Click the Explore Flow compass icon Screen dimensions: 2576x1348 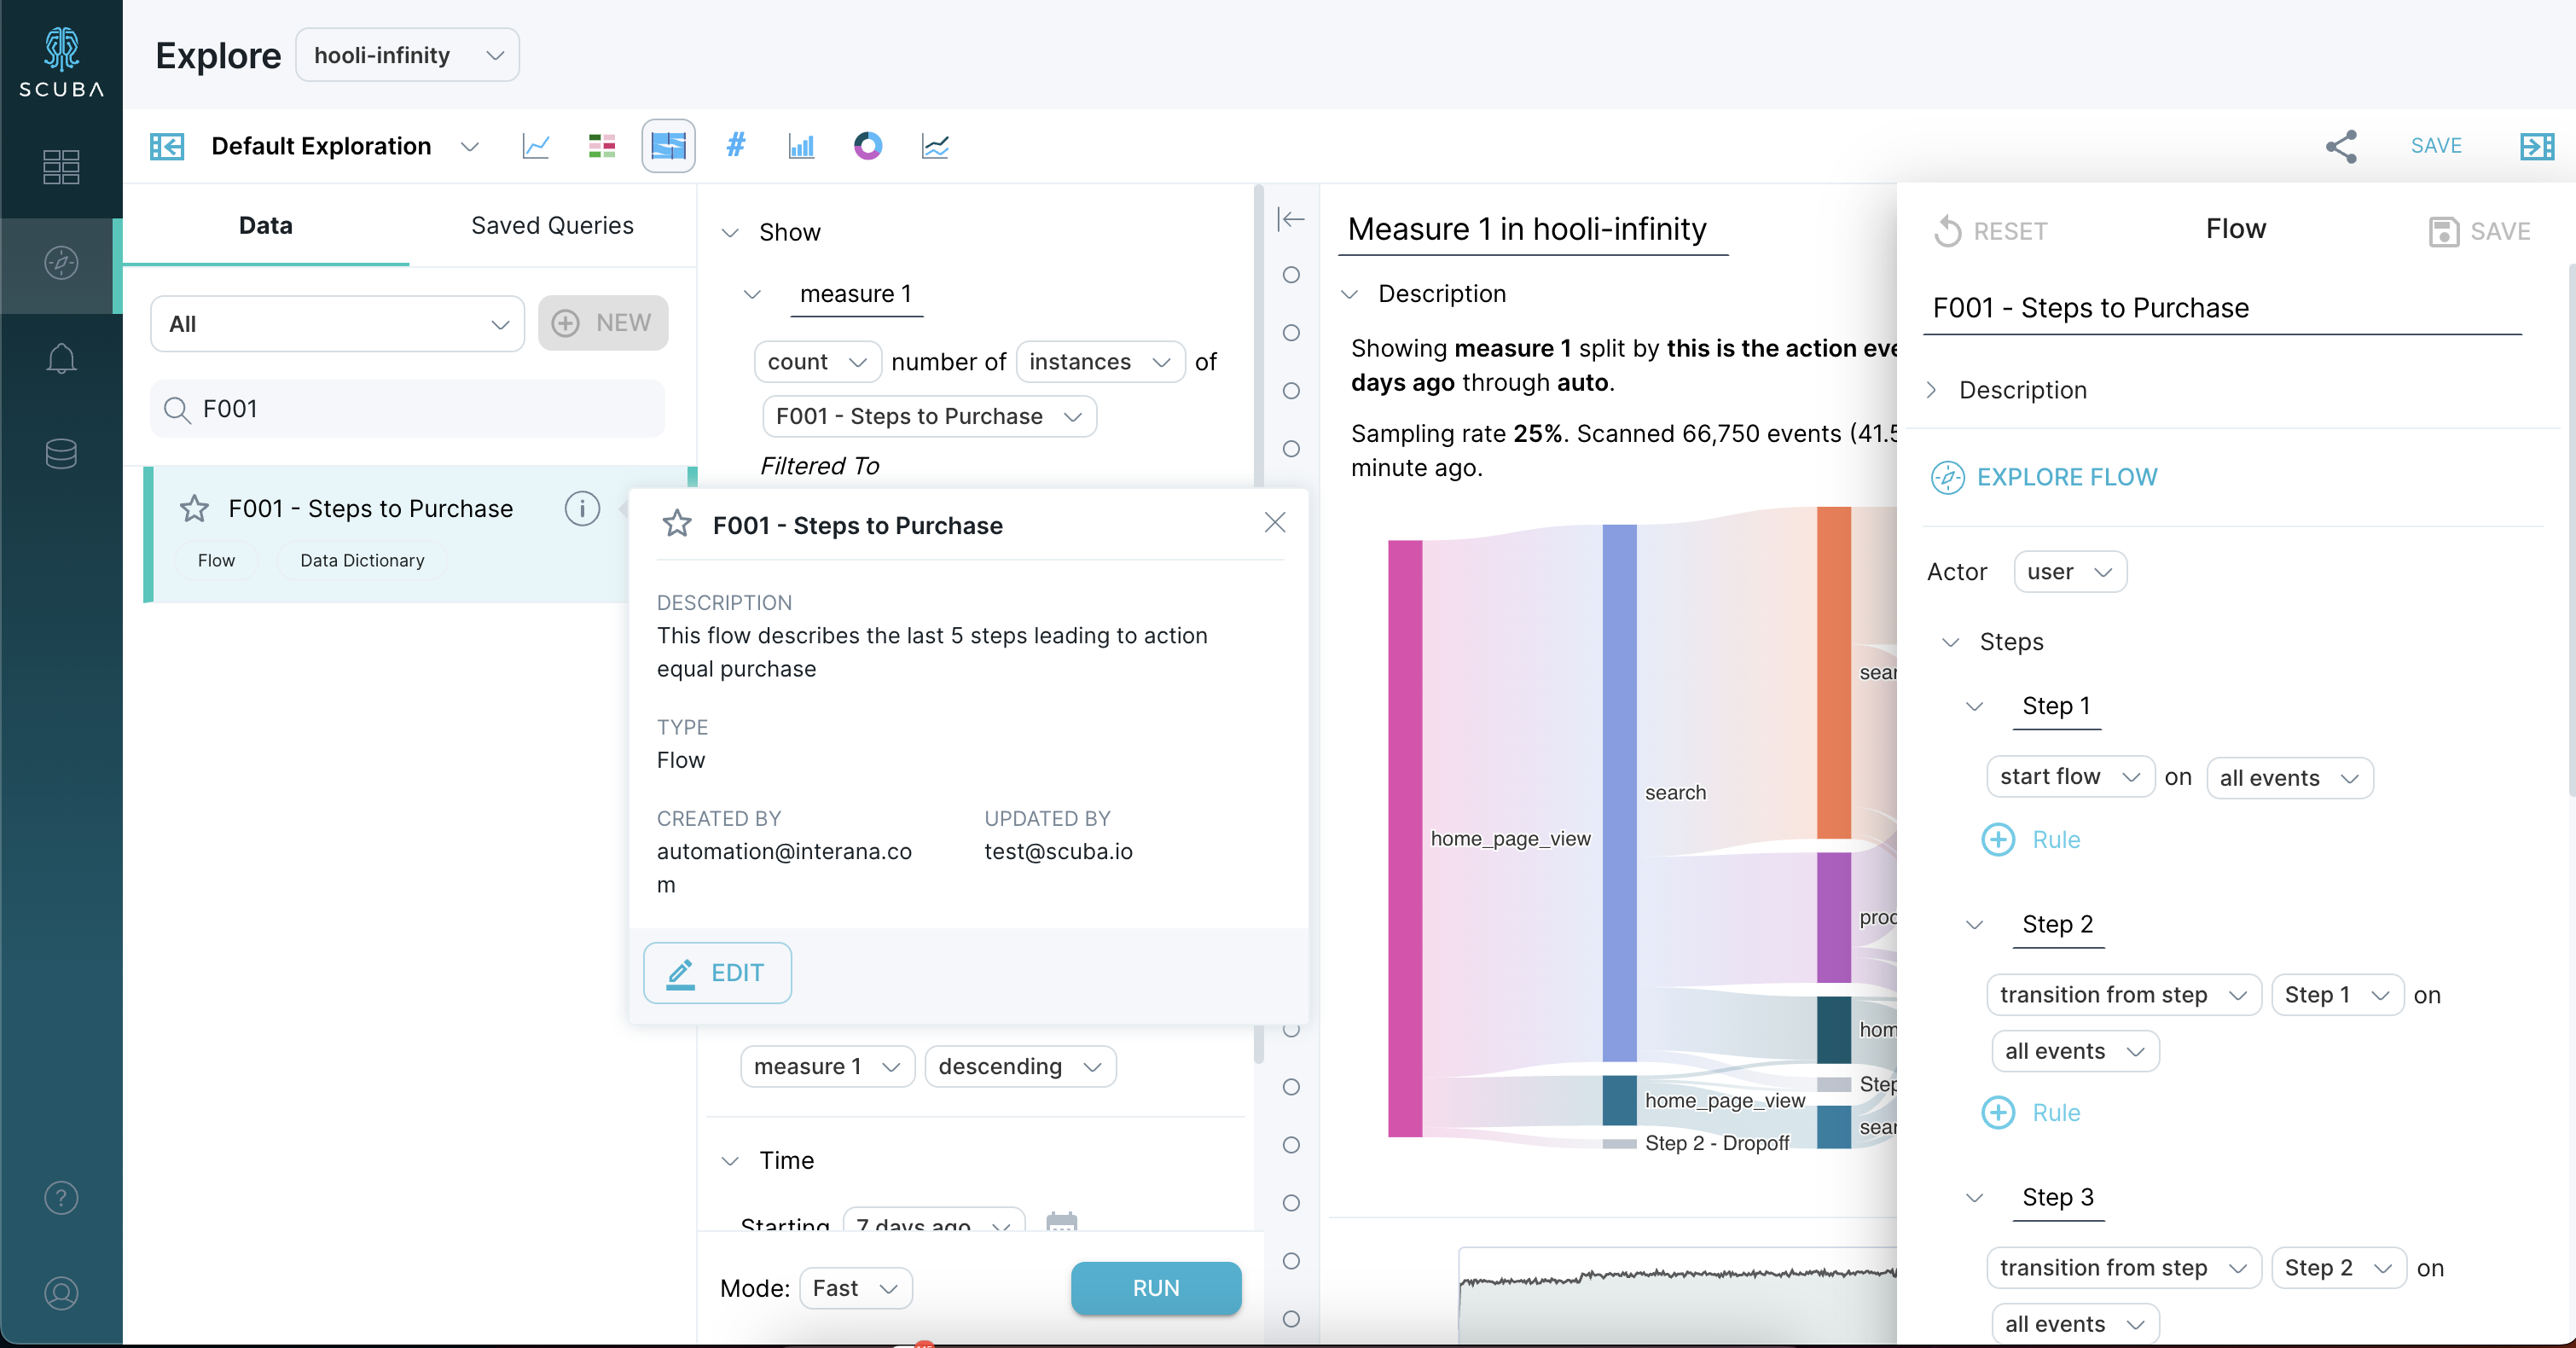1947,478
